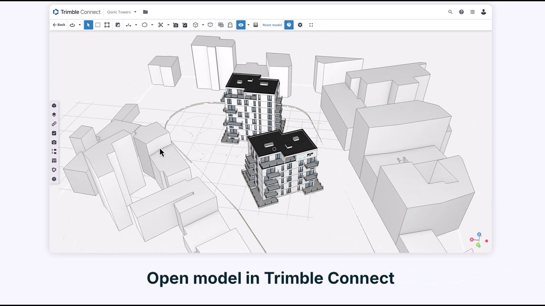
Task: Open the Qonic Towers project dropdown
Action: tap(122, 12)
